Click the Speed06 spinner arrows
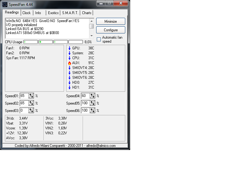 click(x=92, y=110)
